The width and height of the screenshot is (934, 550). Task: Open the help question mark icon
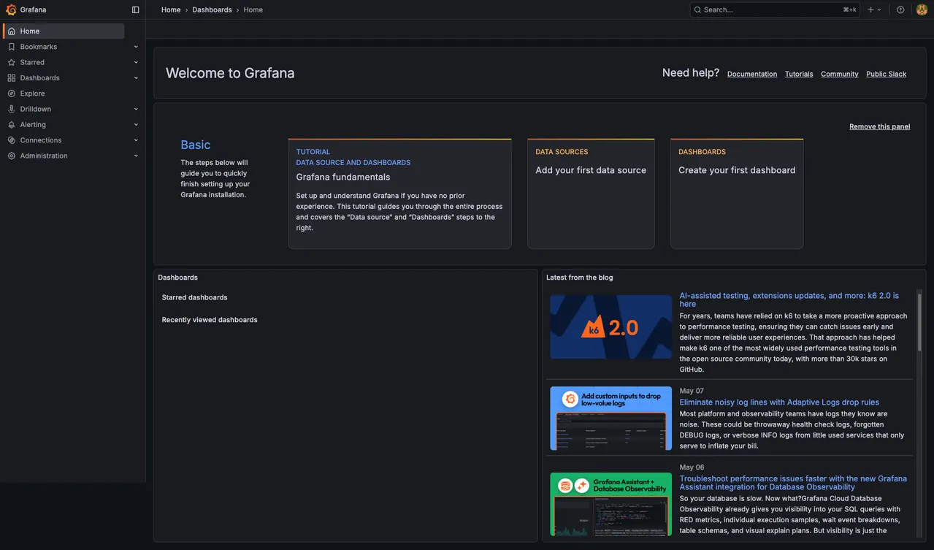[900, 9]
